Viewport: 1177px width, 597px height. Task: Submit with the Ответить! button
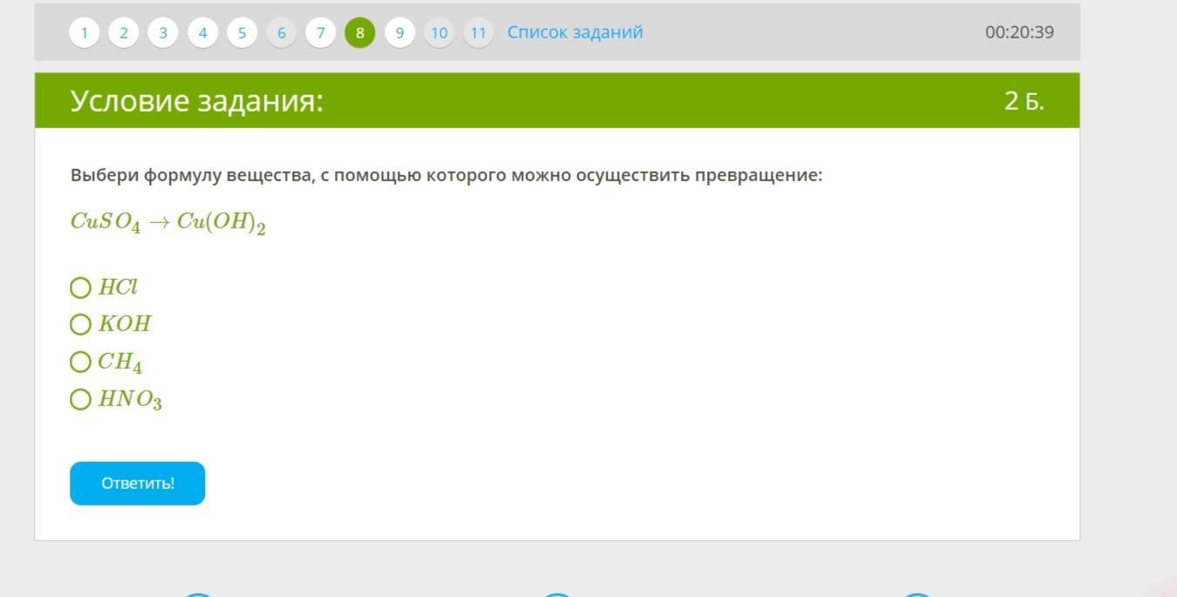(x=138, y=484)
